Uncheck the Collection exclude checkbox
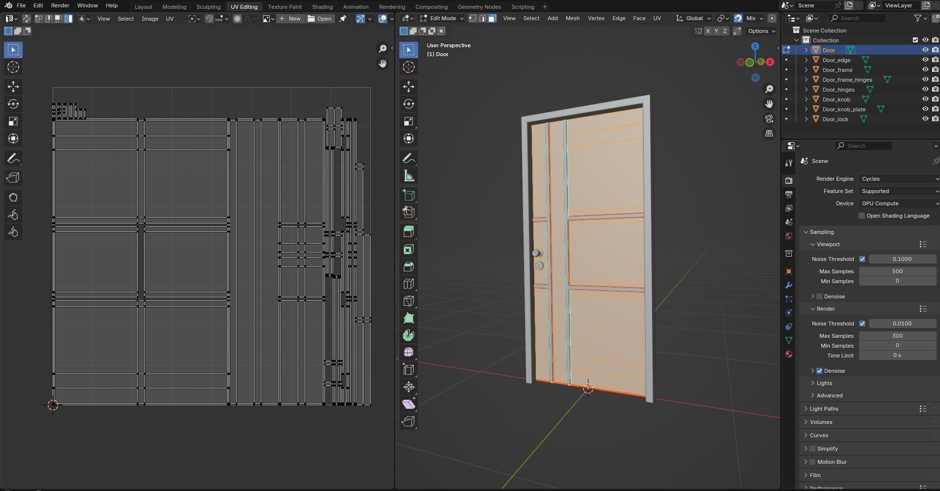The image size is (940, 491). pos(915,40)
